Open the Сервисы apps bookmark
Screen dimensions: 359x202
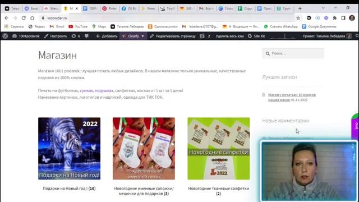tap(14, 26)
